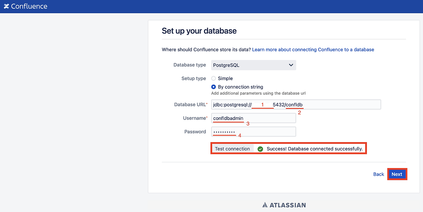Click the Password field
The height and width of the screenshot is (212, 423).
point(253,132)
